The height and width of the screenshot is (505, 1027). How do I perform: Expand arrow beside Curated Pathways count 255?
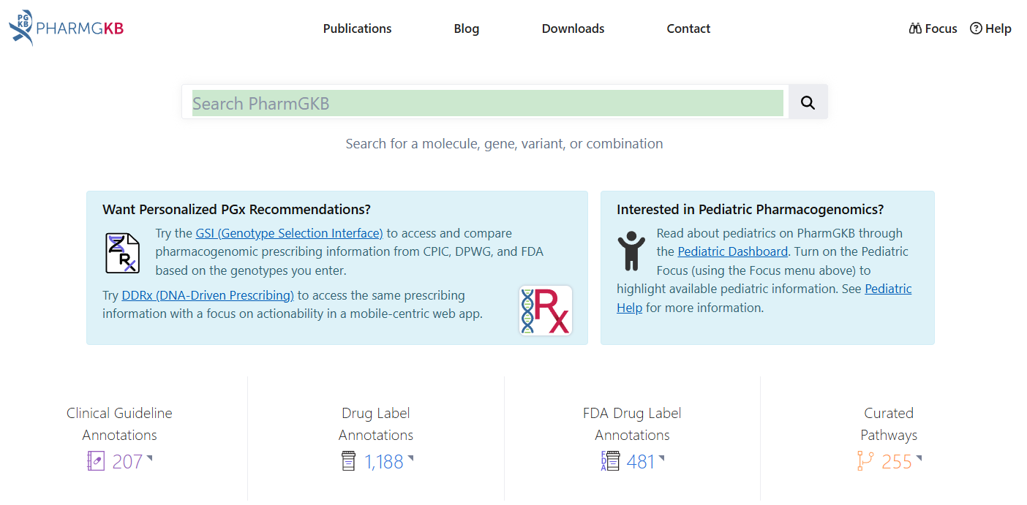point(919,458)
